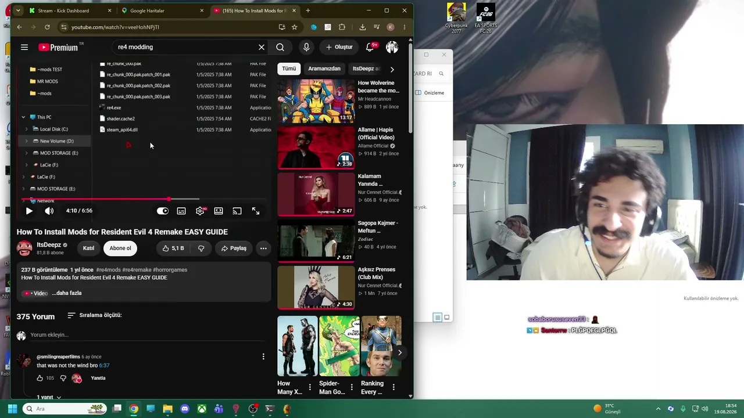Image resolution: width=744 pixels, height=418 pixels.
Task: Dislike the smilingreaperfilms comment
Action: coord(63,379)
